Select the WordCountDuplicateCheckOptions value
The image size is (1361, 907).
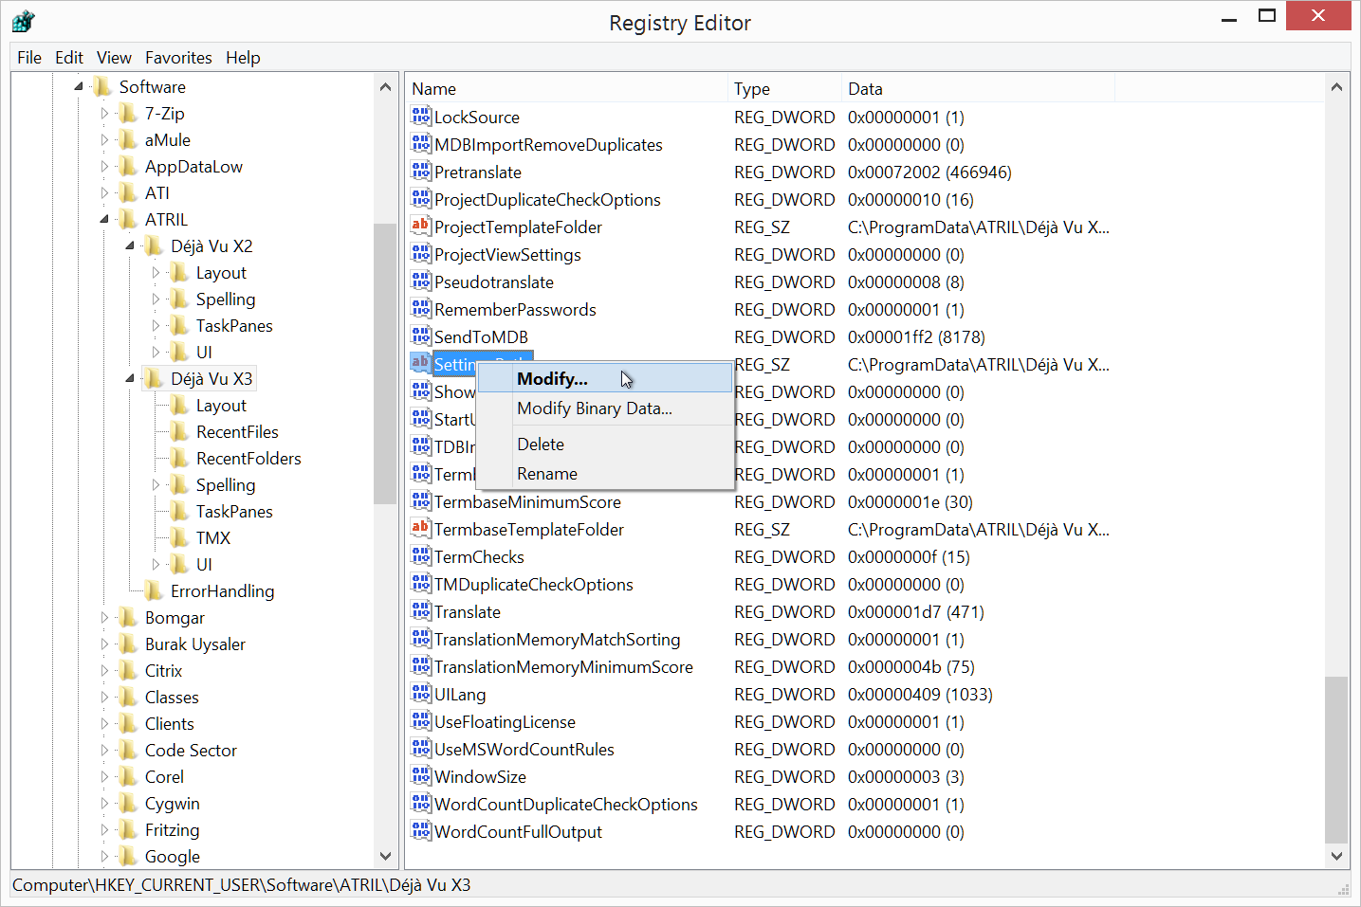click(565, 805)
